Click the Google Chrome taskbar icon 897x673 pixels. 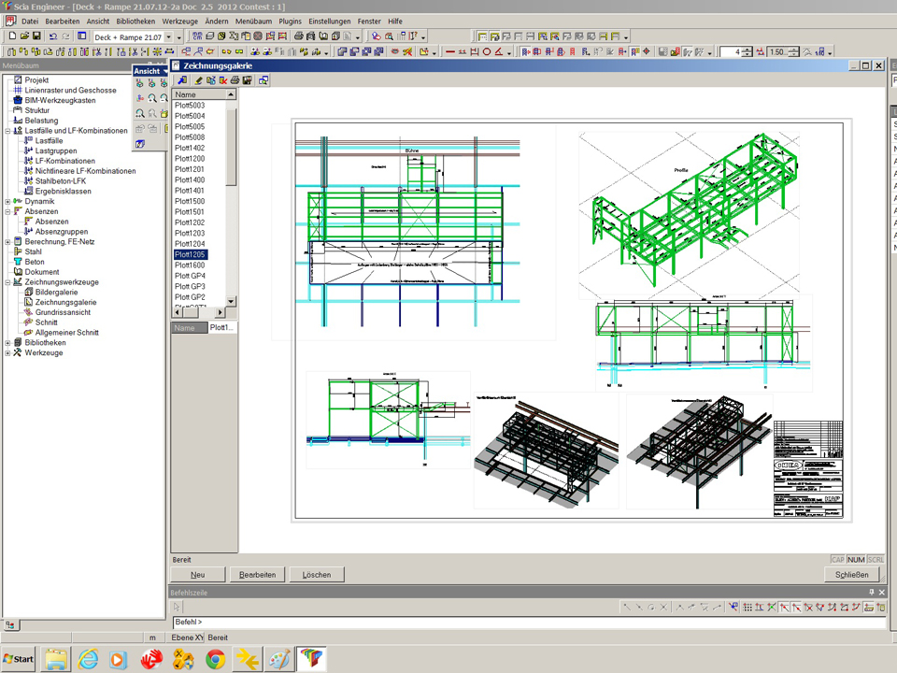coord(215,659)
